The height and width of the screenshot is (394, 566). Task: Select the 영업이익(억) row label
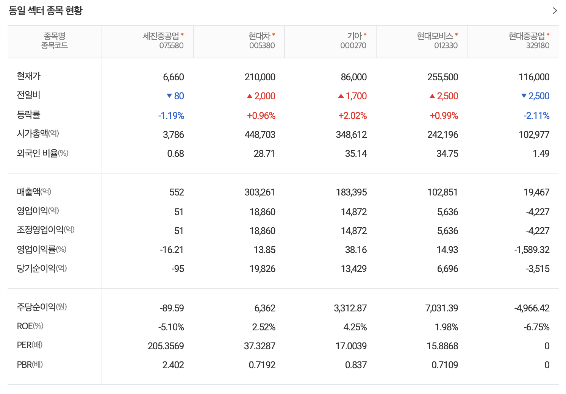point(38,211)
